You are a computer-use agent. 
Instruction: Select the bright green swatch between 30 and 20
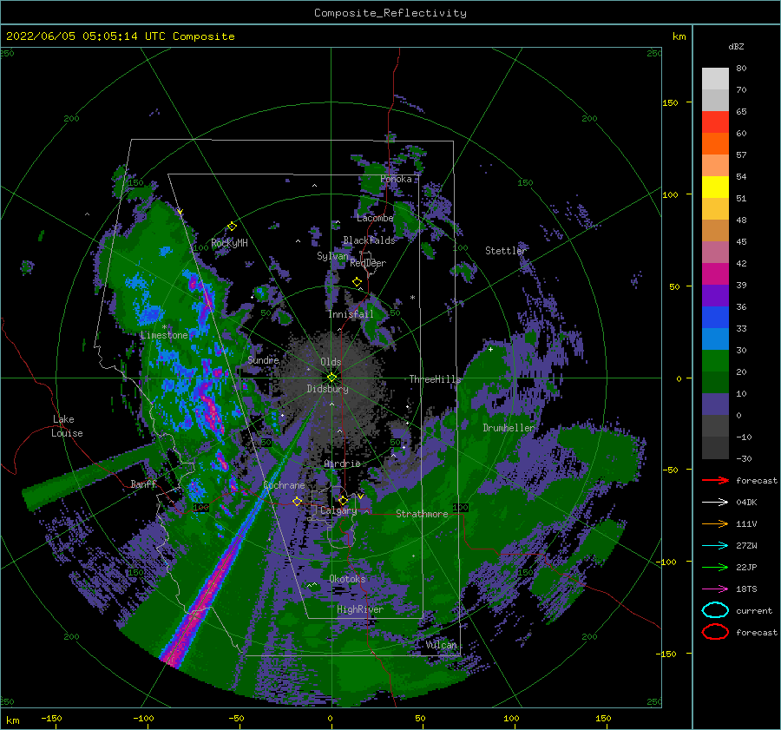[715, 360]
